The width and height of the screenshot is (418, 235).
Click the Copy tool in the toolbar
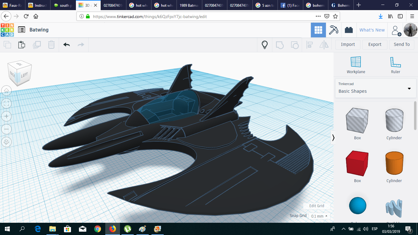tap(7, 45)
